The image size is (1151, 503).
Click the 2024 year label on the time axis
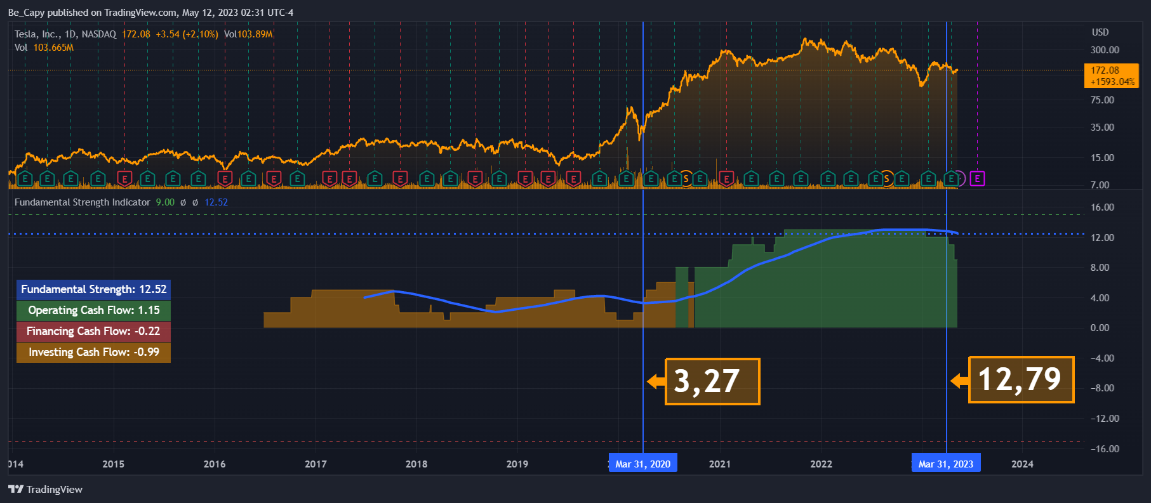coord(1022,464)
